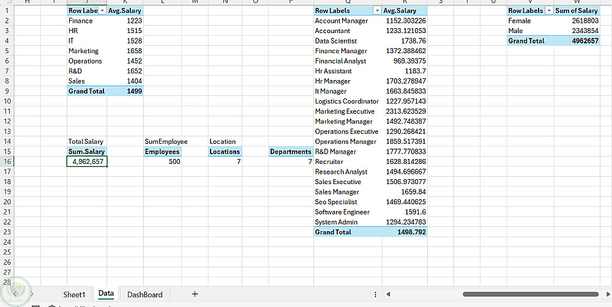This screenshot has width=612, height=307.
Task: Click the Sales department label
Action: click(87, 81)
